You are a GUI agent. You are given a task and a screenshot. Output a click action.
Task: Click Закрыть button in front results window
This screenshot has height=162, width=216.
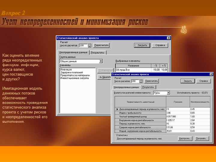187,81
